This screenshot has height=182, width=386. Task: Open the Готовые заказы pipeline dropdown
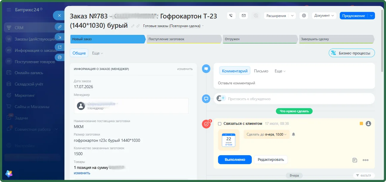point(173,26)
